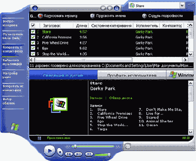Toggle the select-all checkbox in the column header
Screen dimensions: 196x161
[33, 25]
